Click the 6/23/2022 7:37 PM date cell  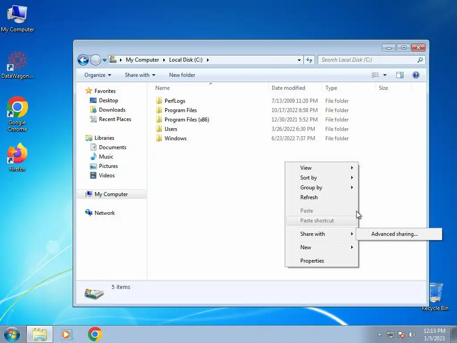pyautogui.click(x=293, y=138)
